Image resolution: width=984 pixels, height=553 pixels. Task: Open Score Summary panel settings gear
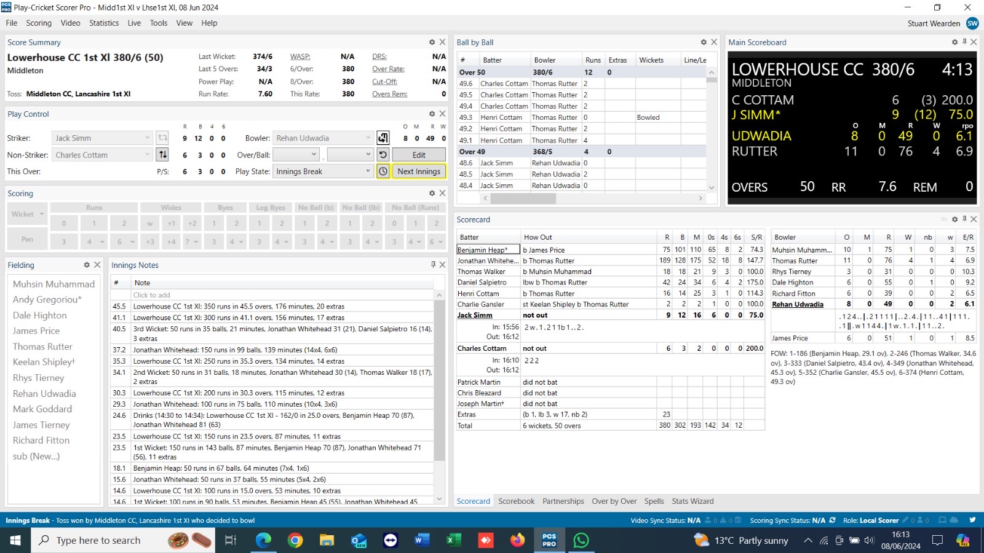pos(432,42)
